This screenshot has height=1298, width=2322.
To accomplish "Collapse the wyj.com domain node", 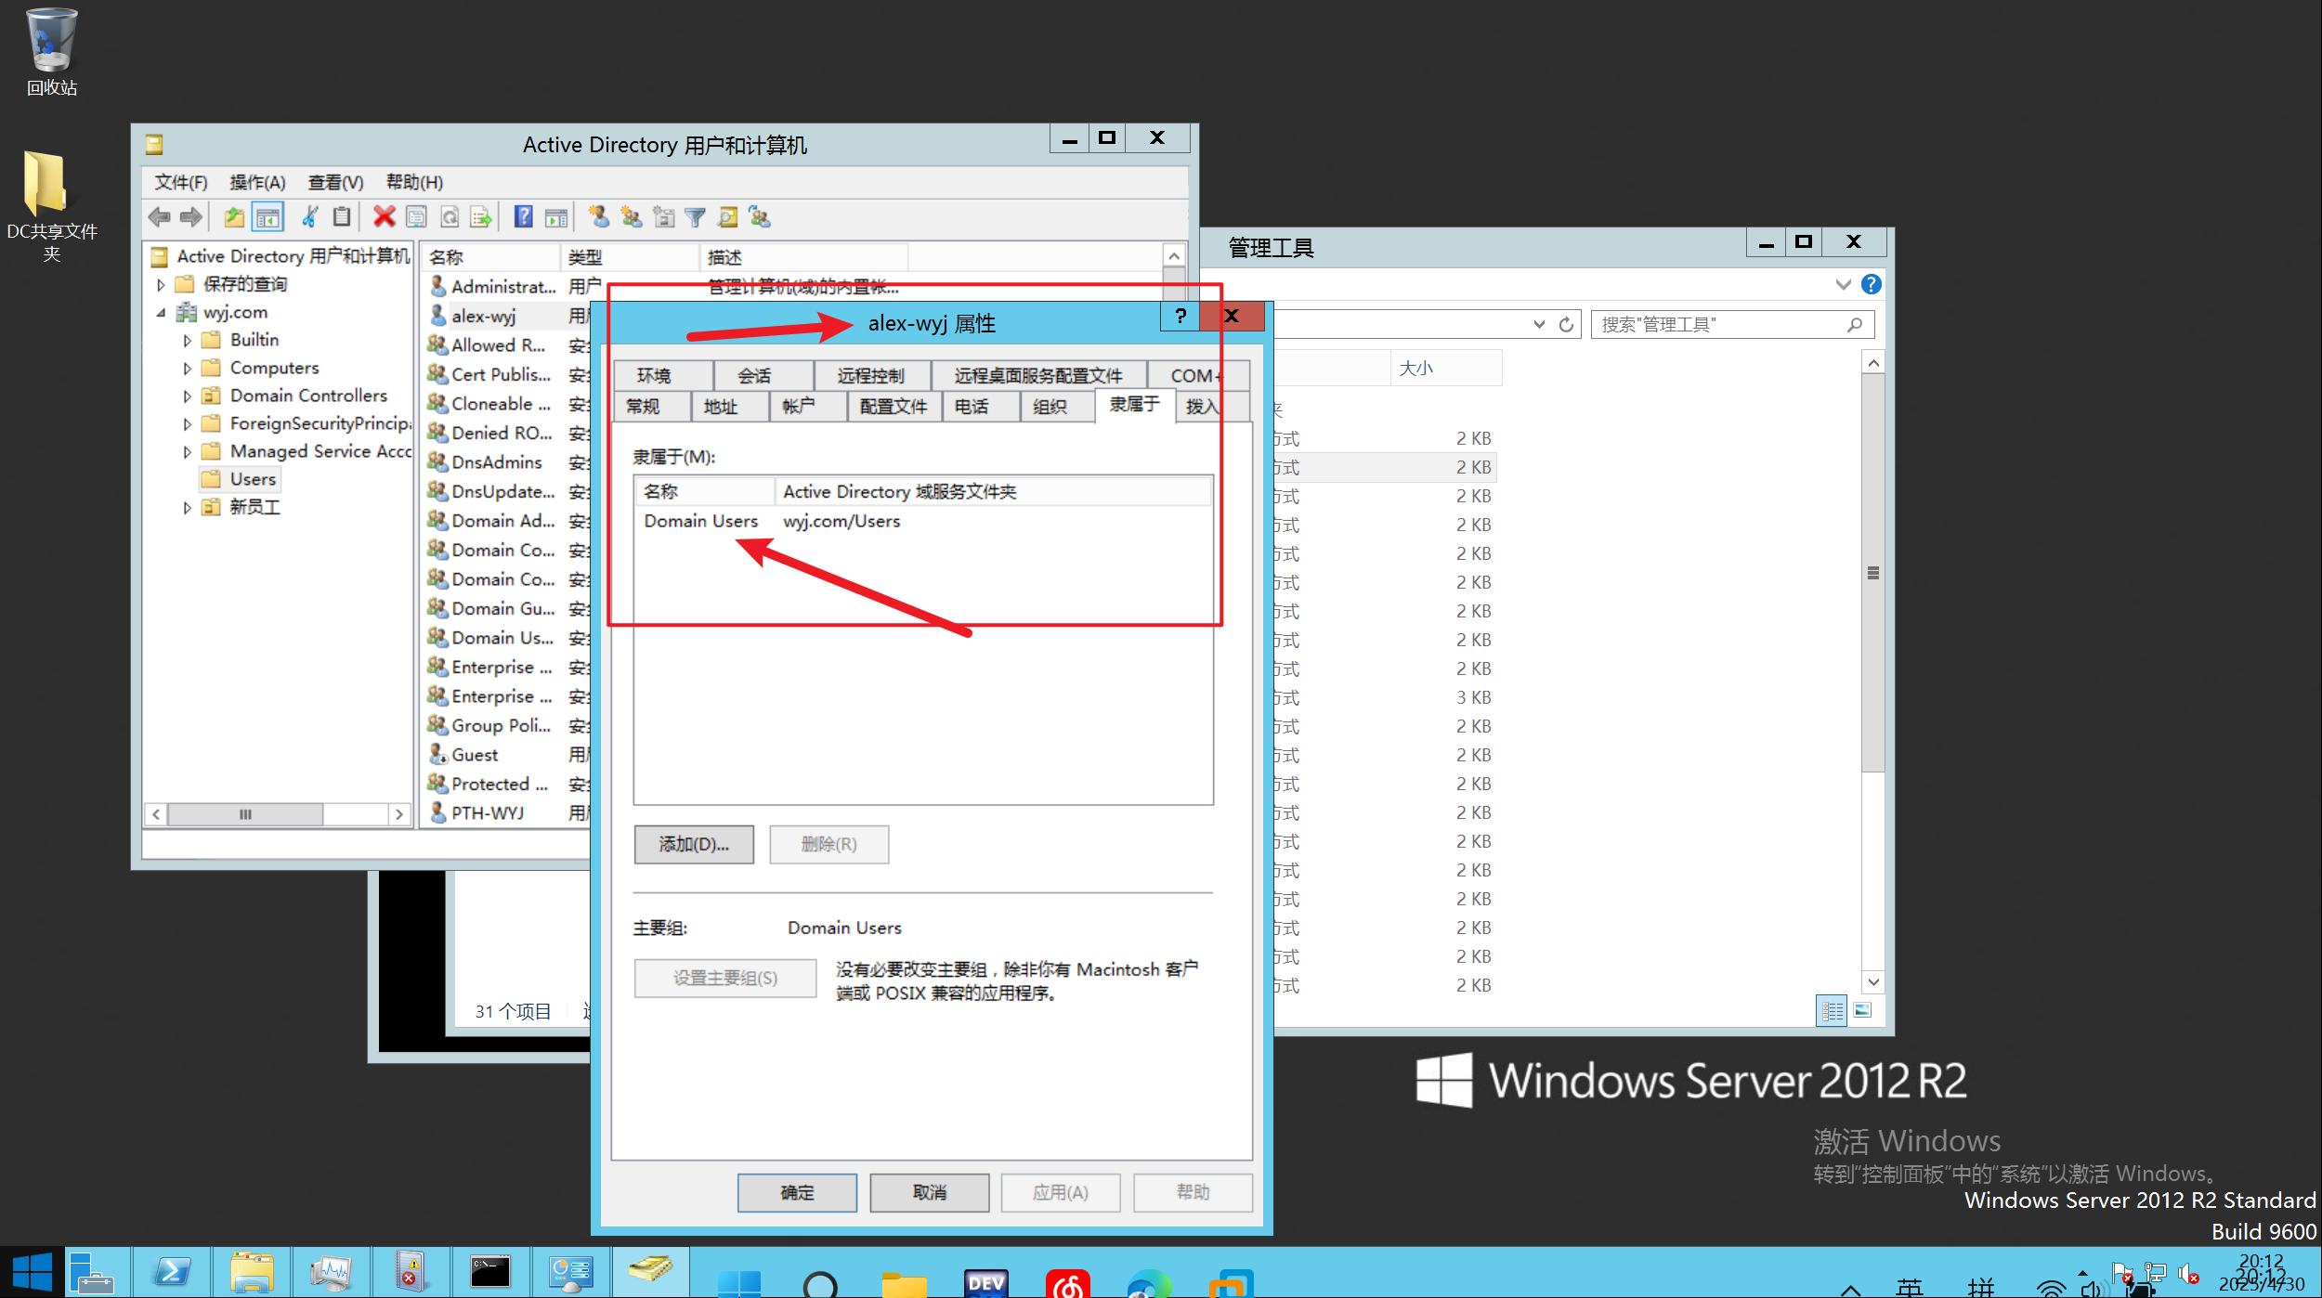I will pos(162,313).
